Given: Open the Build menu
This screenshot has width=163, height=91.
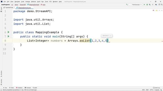Looking at the screenshot, I should pos(39,2).
